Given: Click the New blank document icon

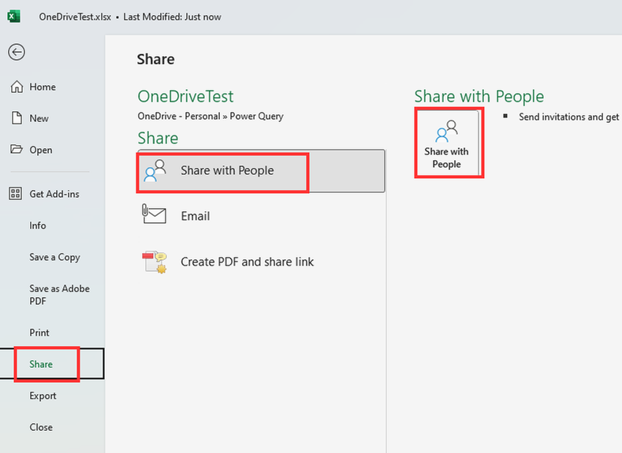Looking at the screenshot, I should click(17, 118).
